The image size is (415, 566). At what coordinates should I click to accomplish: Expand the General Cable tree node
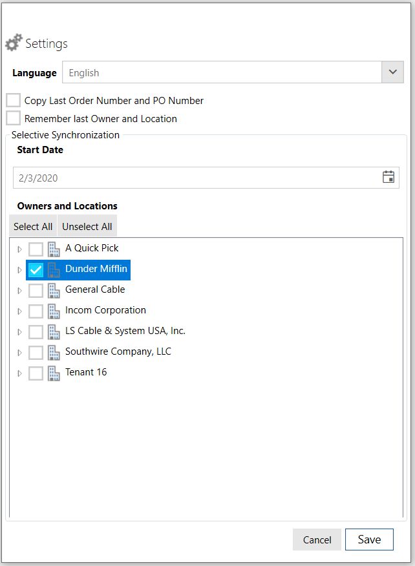(19, 291)
